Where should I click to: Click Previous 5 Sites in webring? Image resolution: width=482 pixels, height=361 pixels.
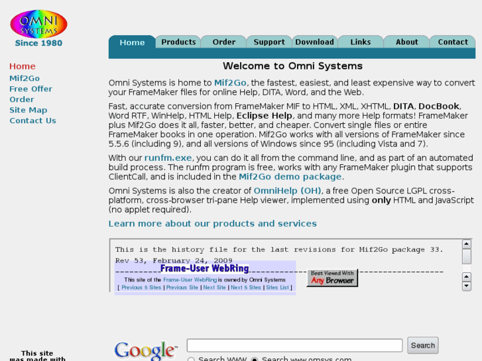coord(141,287)
